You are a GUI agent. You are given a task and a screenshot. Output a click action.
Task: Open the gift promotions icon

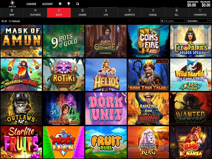point(60,4)
